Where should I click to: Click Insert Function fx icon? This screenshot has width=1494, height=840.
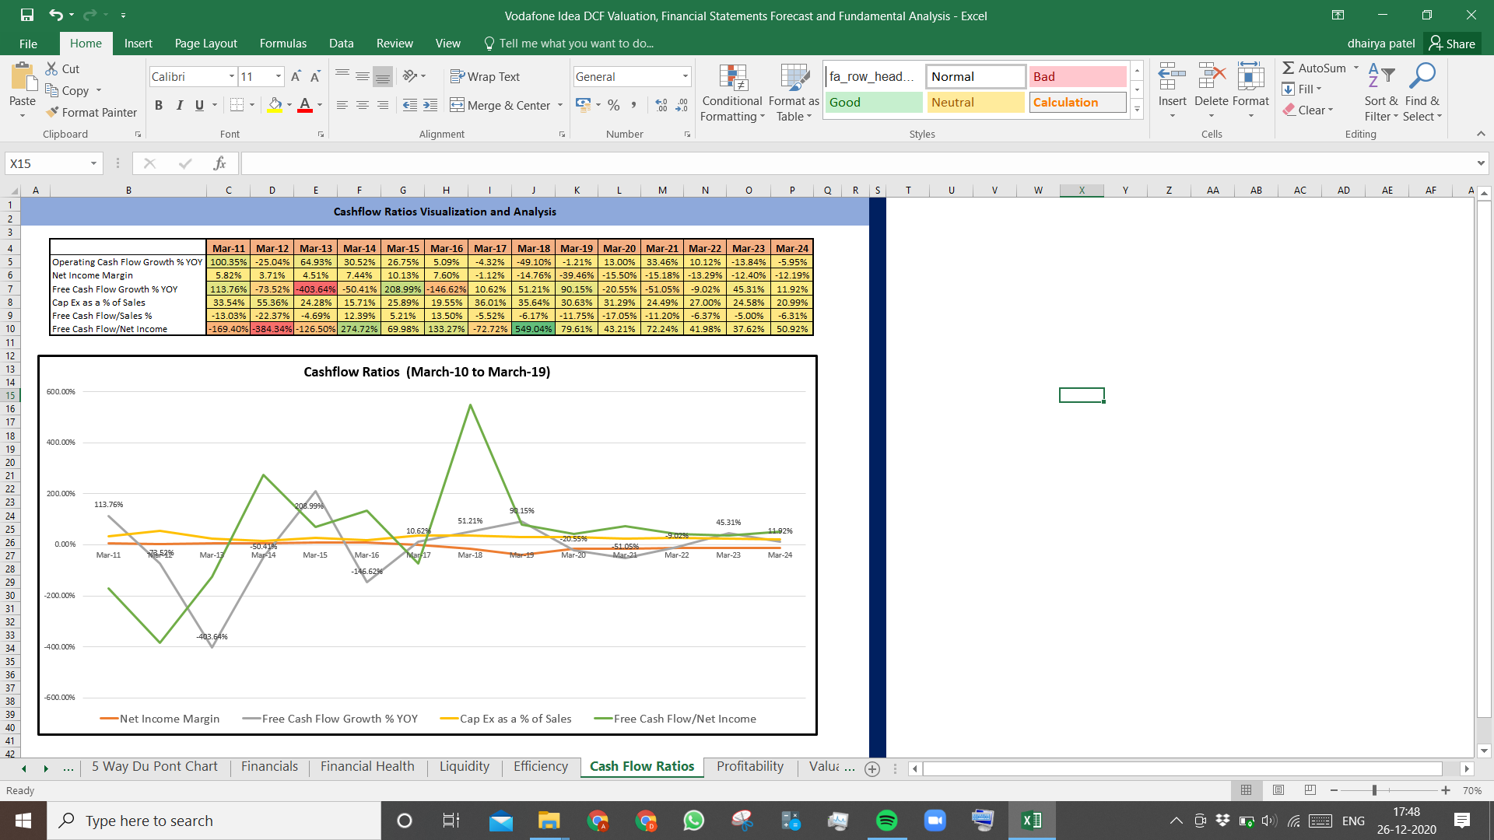pos(219,163)
